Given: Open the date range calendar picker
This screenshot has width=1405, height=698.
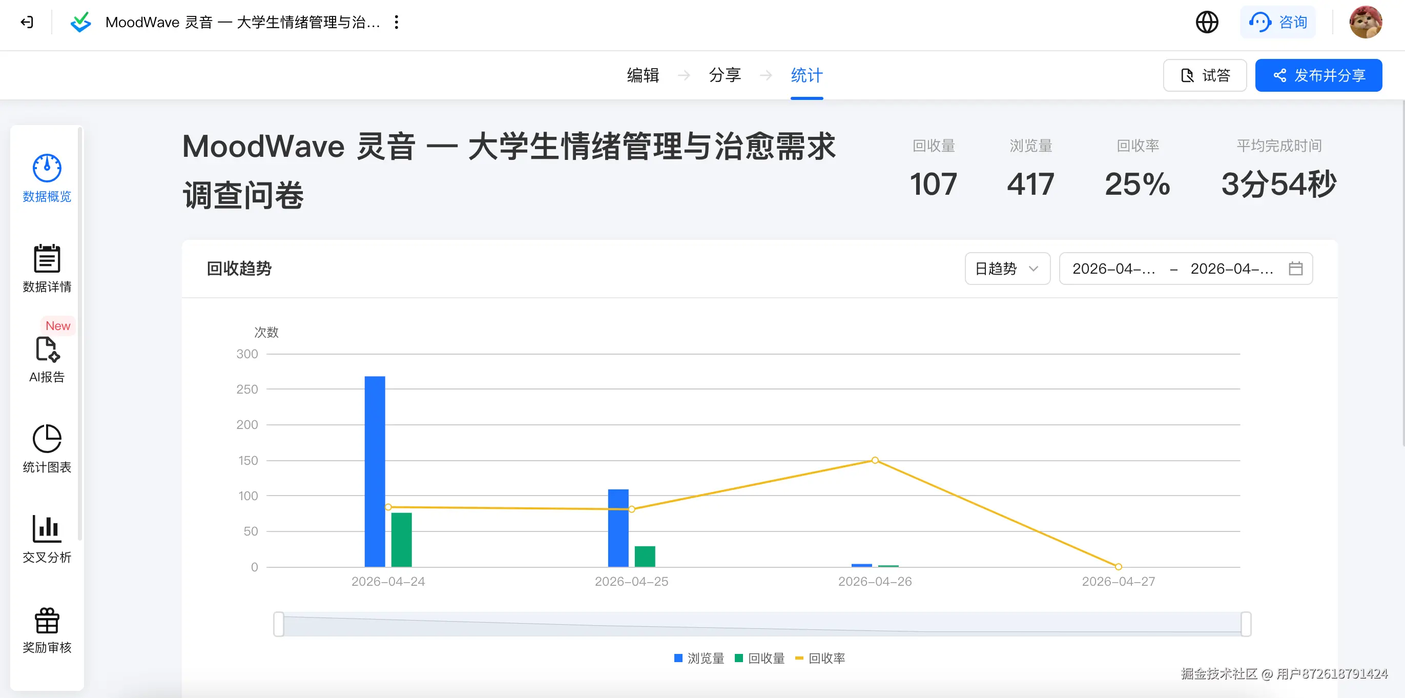Looking at the screenshot, I should click(x=1295, y=269).
